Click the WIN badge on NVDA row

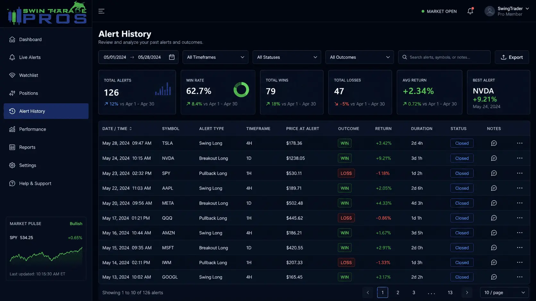point(345,158)
